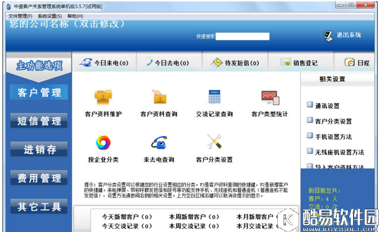Close the application window

point(365,5)
